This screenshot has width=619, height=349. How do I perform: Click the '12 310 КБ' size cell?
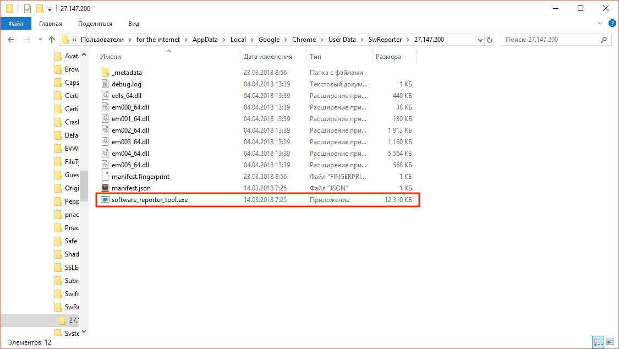click(398, 200)
